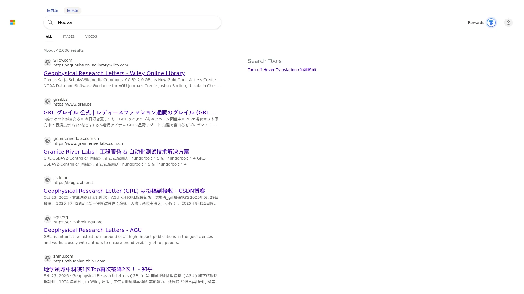Click the Search Tools heading
The height and width of the screenshot is (294, 524).
(x=265, y=61)
